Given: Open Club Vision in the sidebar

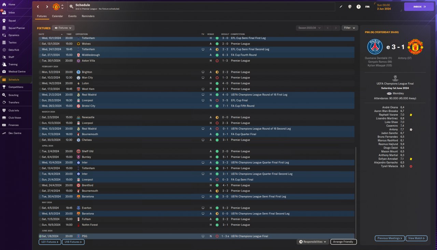Looking at the screenshot, I should [x=16, y=118].
